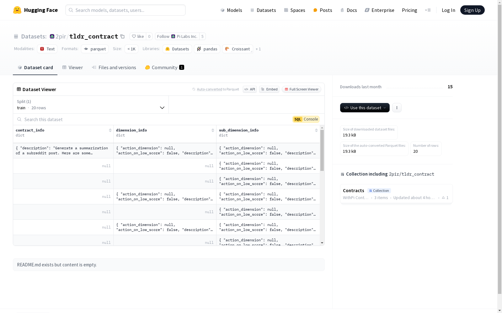Open Enterprise in the top navigation
This screenshot has height=313, width=502.
coord(380,10)
